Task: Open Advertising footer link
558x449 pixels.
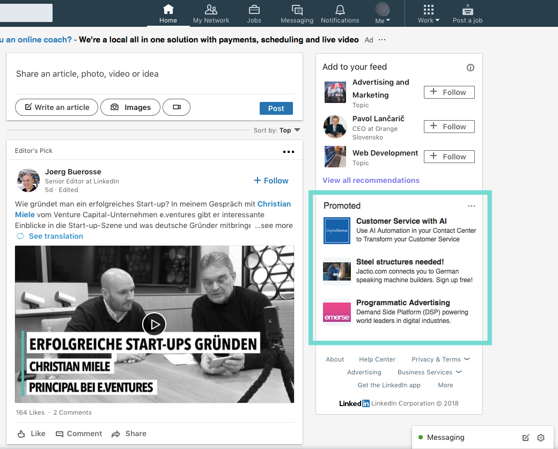Action: (x=364, y=372)
